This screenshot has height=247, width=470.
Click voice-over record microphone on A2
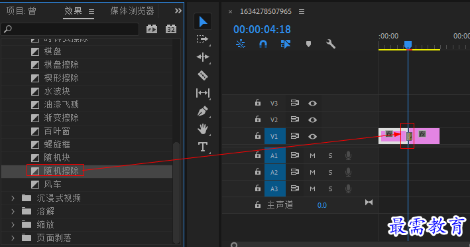click(348, 172)
